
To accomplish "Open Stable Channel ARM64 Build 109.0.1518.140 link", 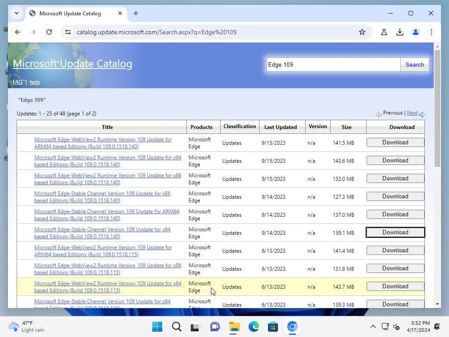I will 107,215.
